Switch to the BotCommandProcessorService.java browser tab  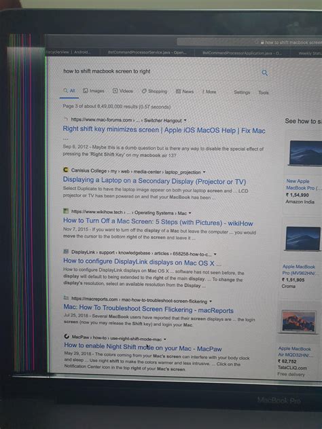pyautogui.click(x=147, y=52)
